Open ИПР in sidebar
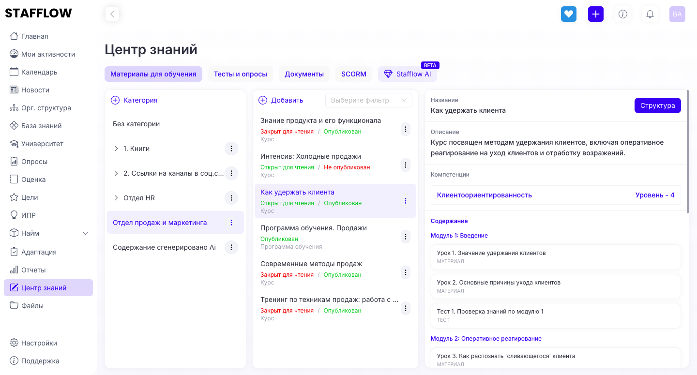 click(48, 215)
